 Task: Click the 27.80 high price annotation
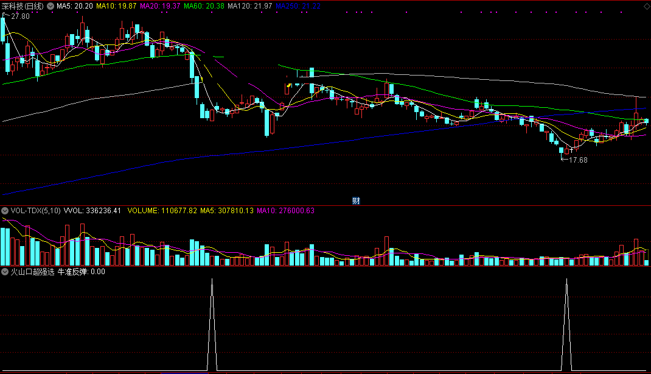tap(20, 16)
